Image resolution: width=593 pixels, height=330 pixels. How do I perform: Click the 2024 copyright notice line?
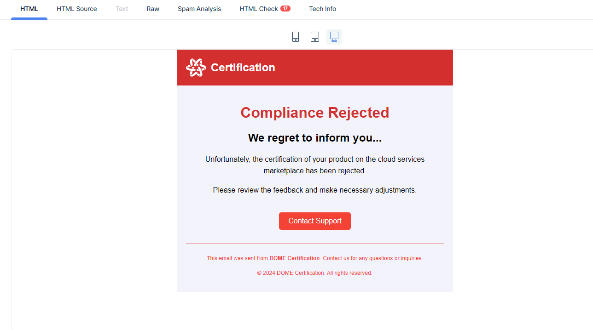314,273
